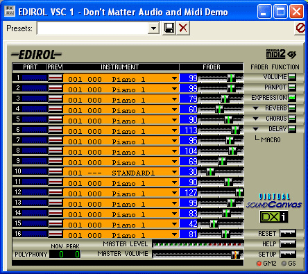This screenshot has height=274, width=308.
Task: Preview part 16 instrument sound
Action: (x=55, y=234)
